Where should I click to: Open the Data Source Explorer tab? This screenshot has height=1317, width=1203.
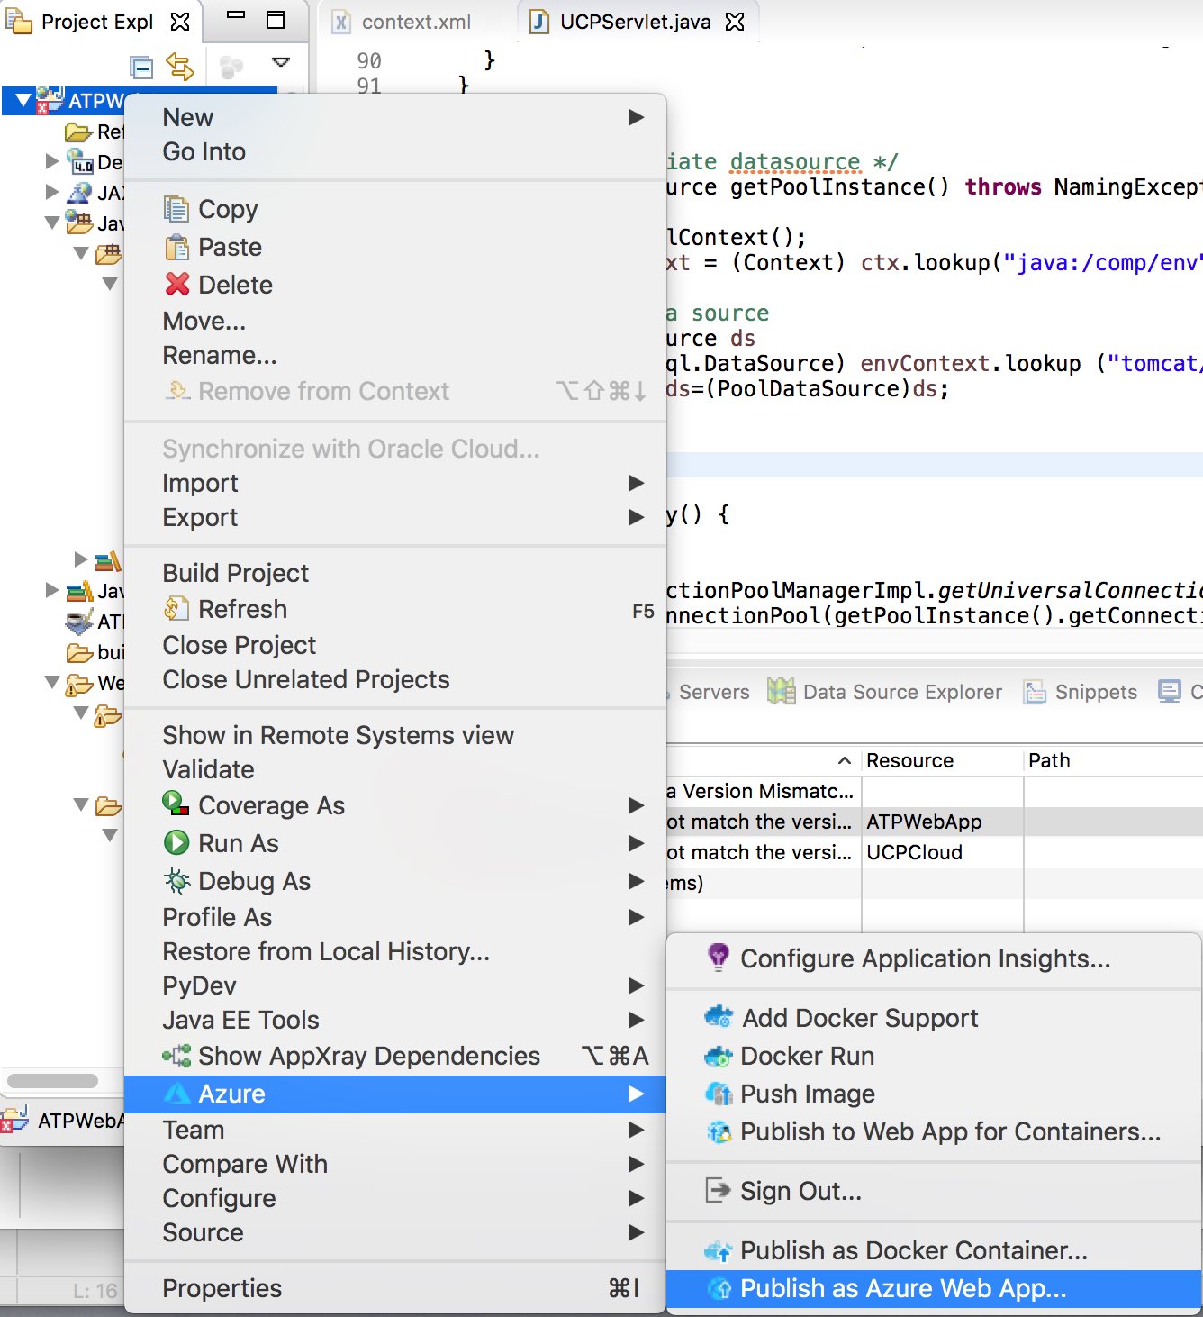[x=901, y=692]
